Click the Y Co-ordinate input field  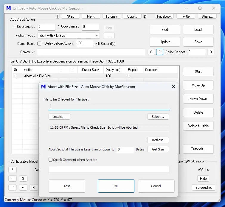click(x=91, y=27)
